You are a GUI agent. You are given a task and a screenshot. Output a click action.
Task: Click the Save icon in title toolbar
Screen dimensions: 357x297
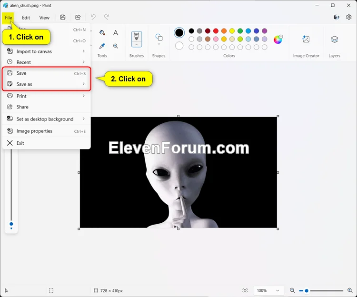(x=63, y=17)
